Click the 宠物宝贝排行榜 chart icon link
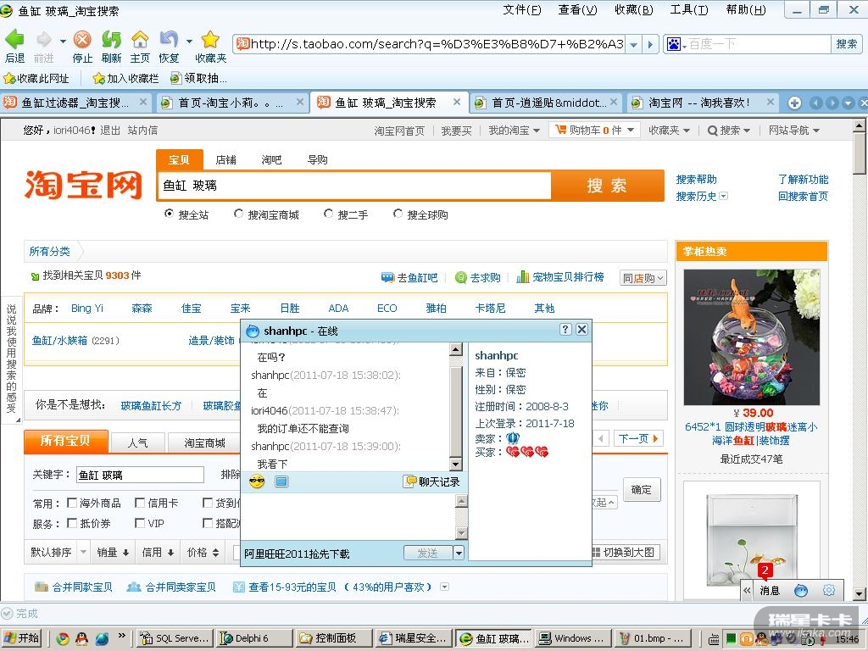The width and height of the screenshot is (868, 651). [x=560, y=277]
